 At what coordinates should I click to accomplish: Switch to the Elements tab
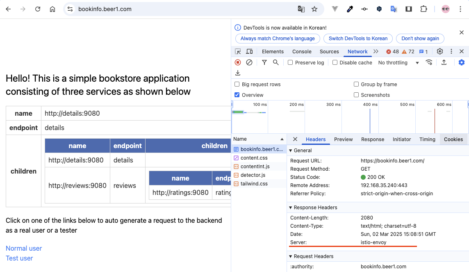[x=273, y=51]
